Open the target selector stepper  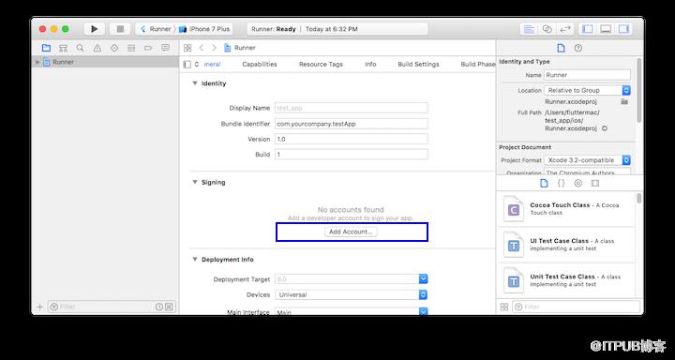[197, 64]
